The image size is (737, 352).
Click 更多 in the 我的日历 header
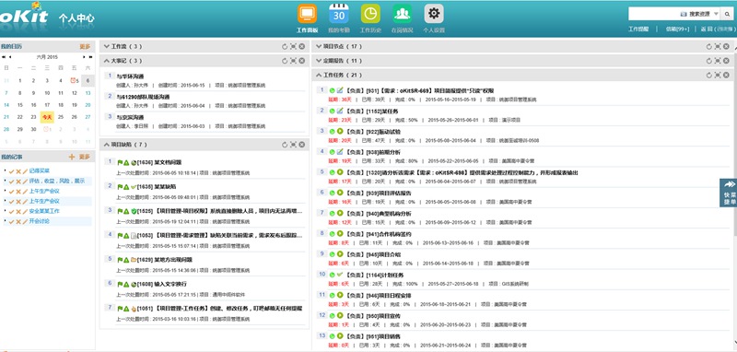(85, 46)
